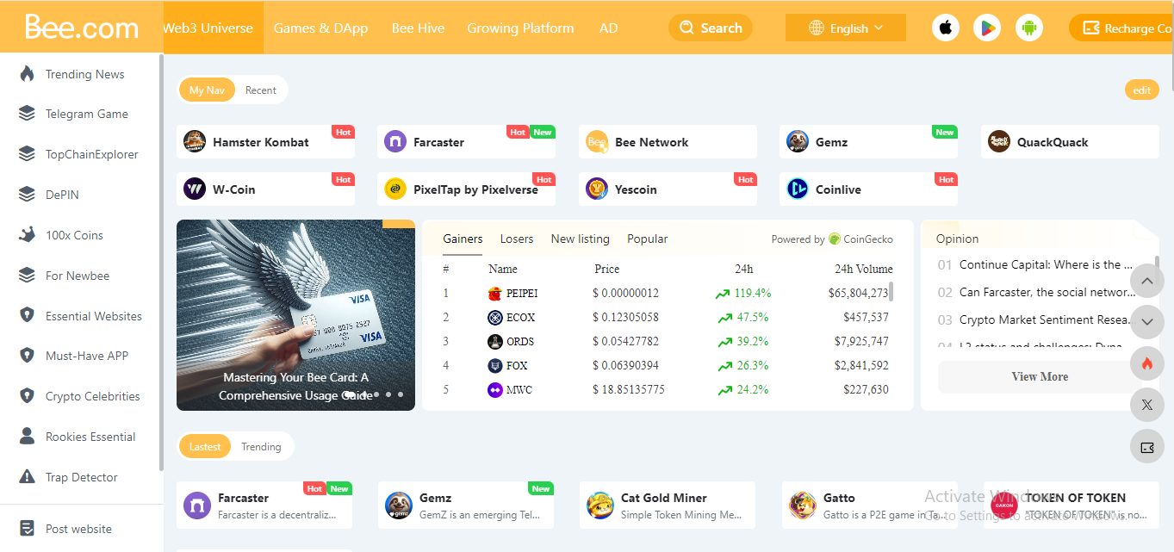Switch to the Popular tab
The image size is (1174, 552).
tap(648, 239)
